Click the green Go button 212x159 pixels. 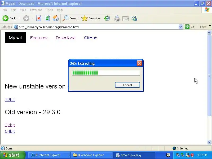tap(189, 27)
